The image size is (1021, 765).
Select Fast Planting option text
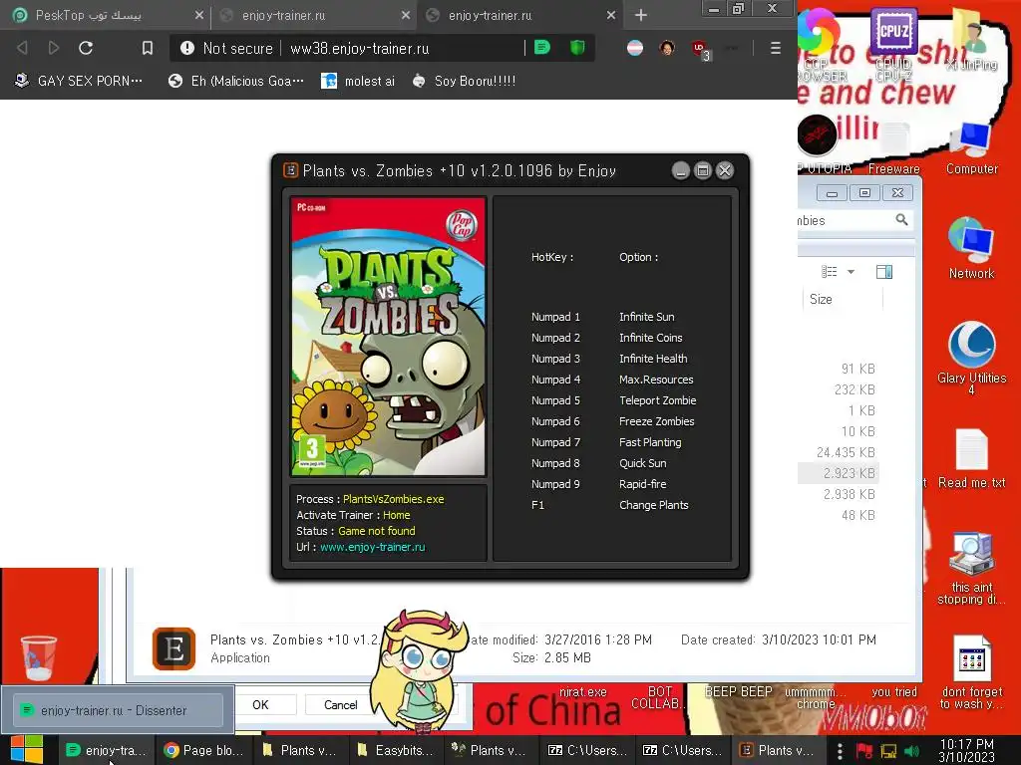point(650,442)
